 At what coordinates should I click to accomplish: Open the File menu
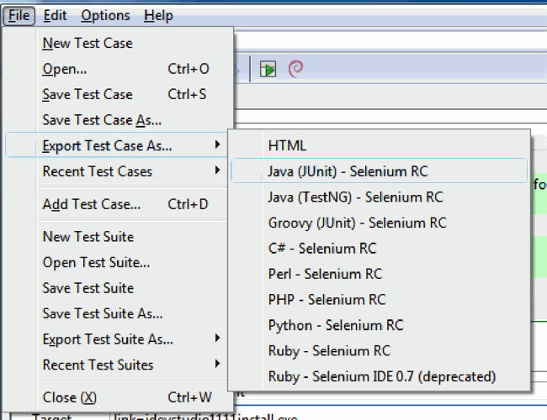[20, 15]
